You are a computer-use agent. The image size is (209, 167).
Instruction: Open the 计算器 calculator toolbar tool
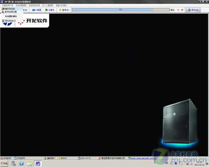pyautogui.click(x=37, y=10)
